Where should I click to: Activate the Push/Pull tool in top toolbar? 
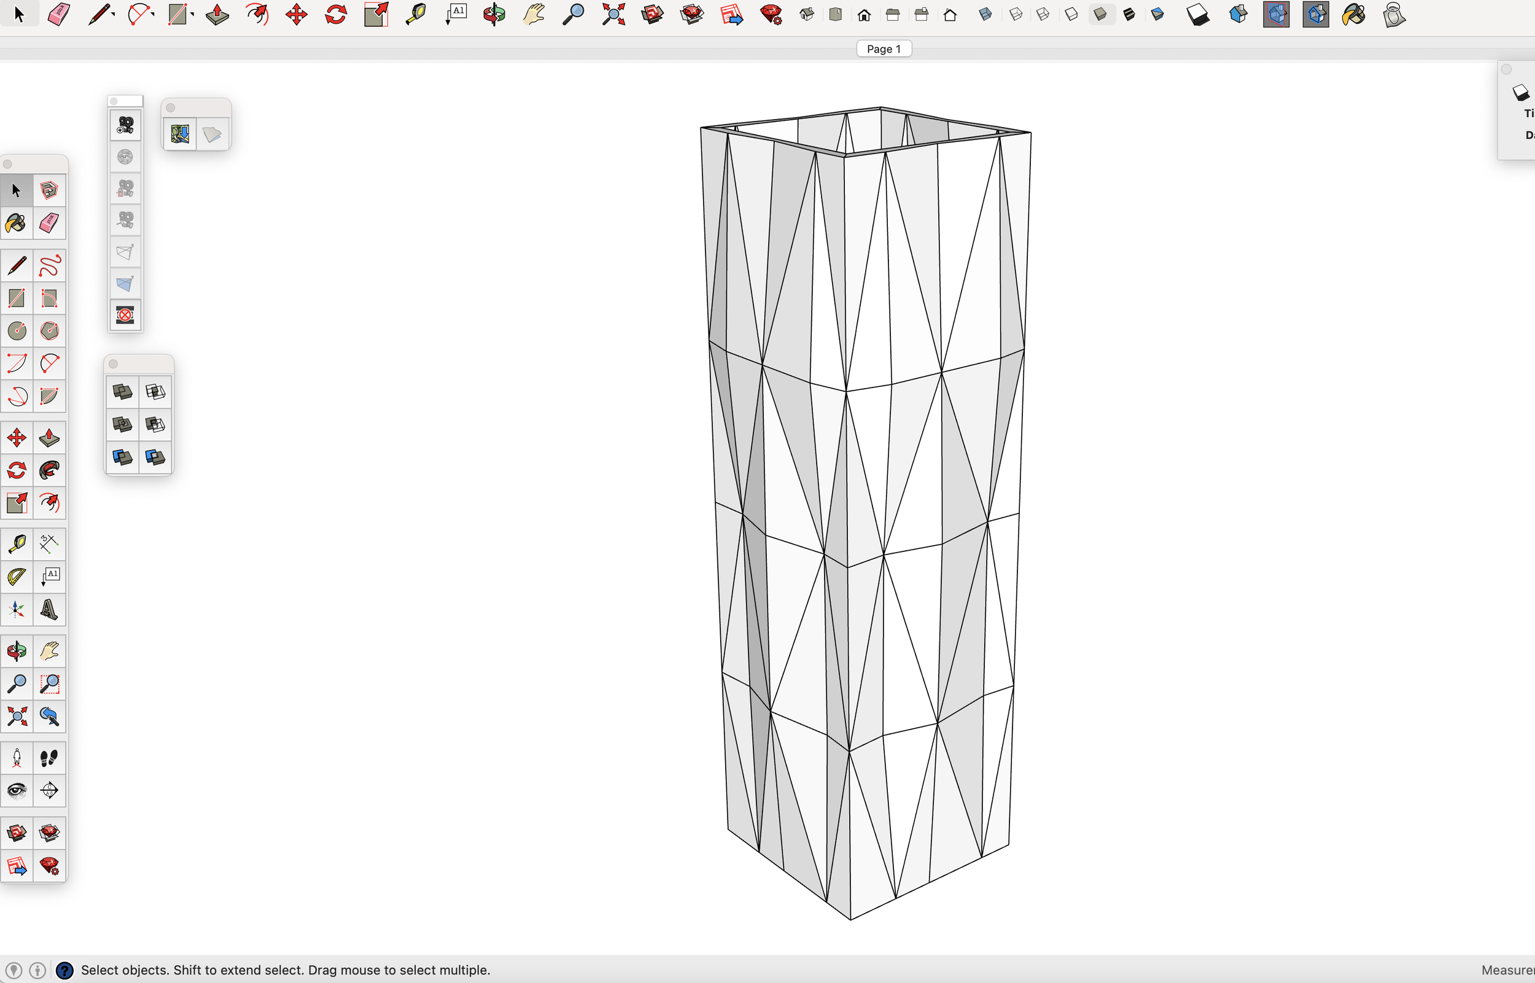click(217, 14)
